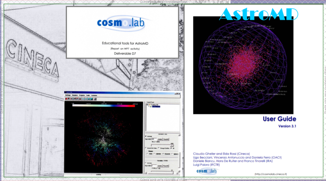Click the Update button for variable TTYPE

coord(160,166)
